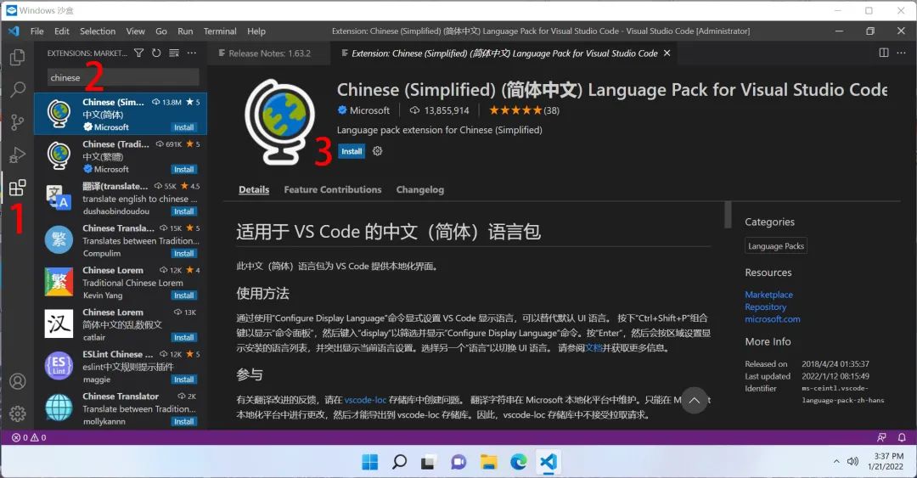Click the Windows Start button
917x478 pixels.
369,462
